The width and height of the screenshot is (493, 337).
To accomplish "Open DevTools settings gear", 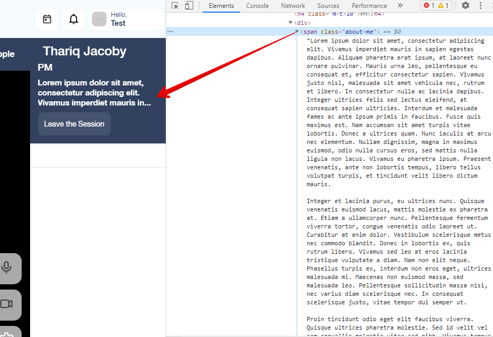I will [x=466, y=6].
